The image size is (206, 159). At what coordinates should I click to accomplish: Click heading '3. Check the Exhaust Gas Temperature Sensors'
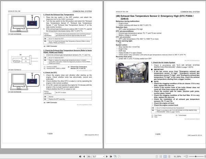(68, 51)
